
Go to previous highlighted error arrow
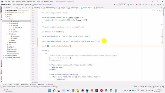click(x=159, y=11)
